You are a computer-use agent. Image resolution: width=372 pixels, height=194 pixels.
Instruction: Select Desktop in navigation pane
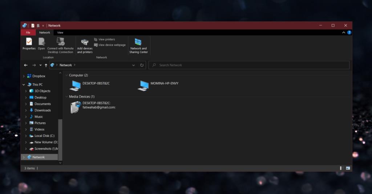[x=38, y=97]
